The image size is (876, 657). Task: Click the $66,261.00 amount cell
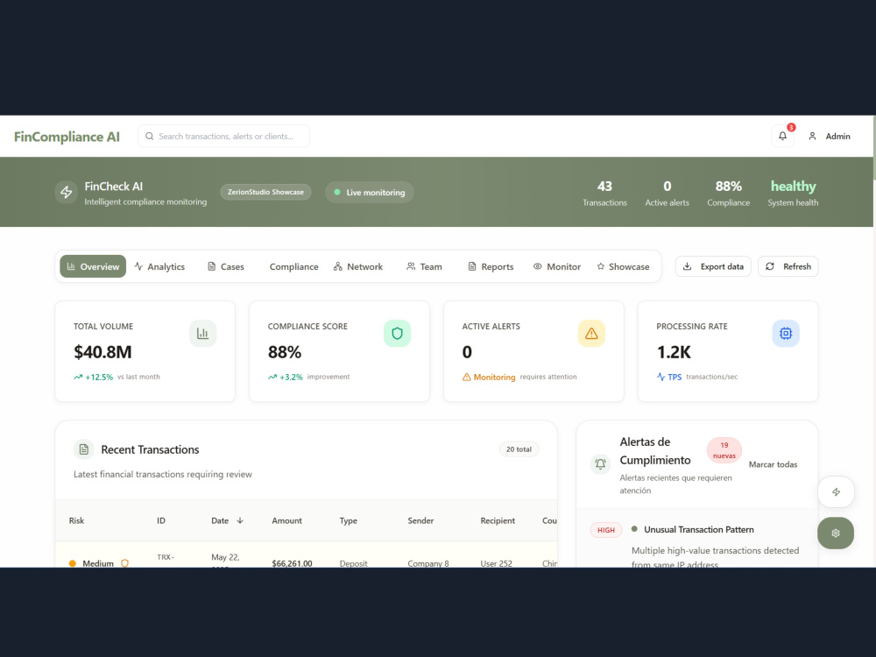pyautogui.click(x=293, y=563)
